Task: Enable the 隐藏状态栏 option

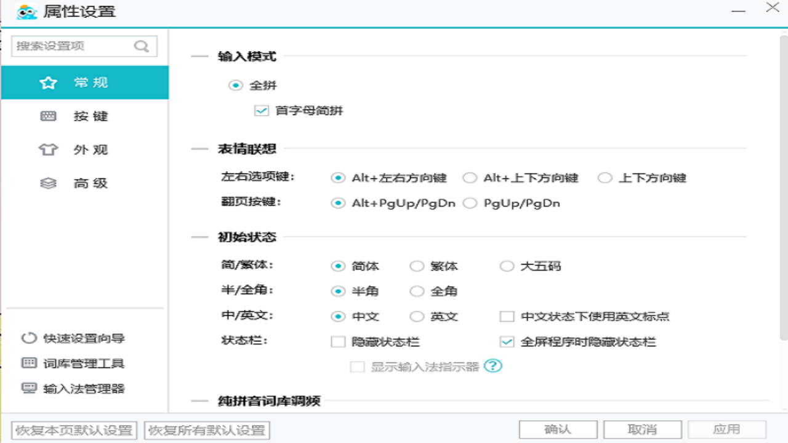Action: 337,341
